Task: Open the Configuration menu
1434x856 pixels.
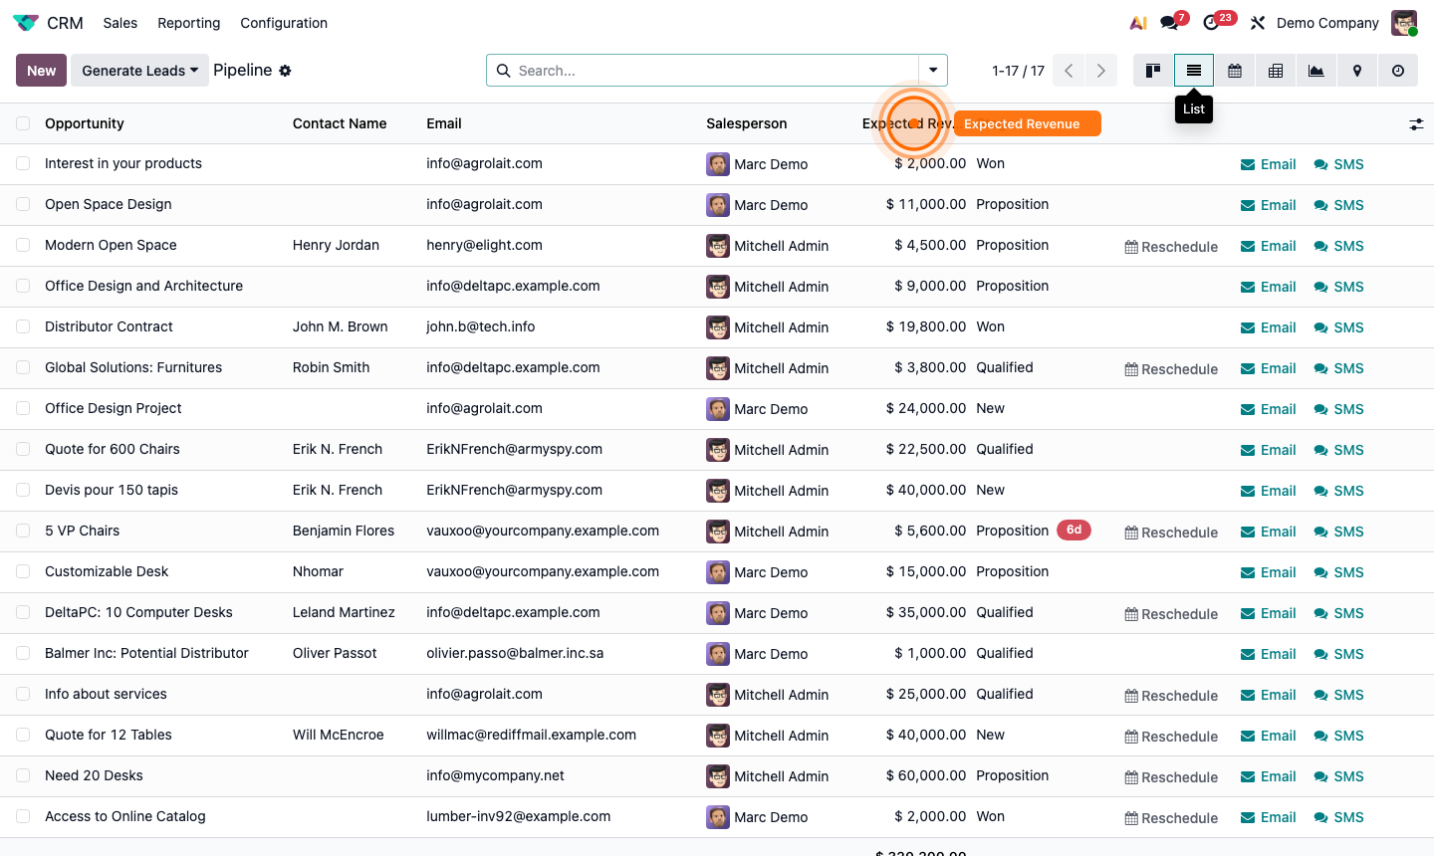Action: coord(283,22)
